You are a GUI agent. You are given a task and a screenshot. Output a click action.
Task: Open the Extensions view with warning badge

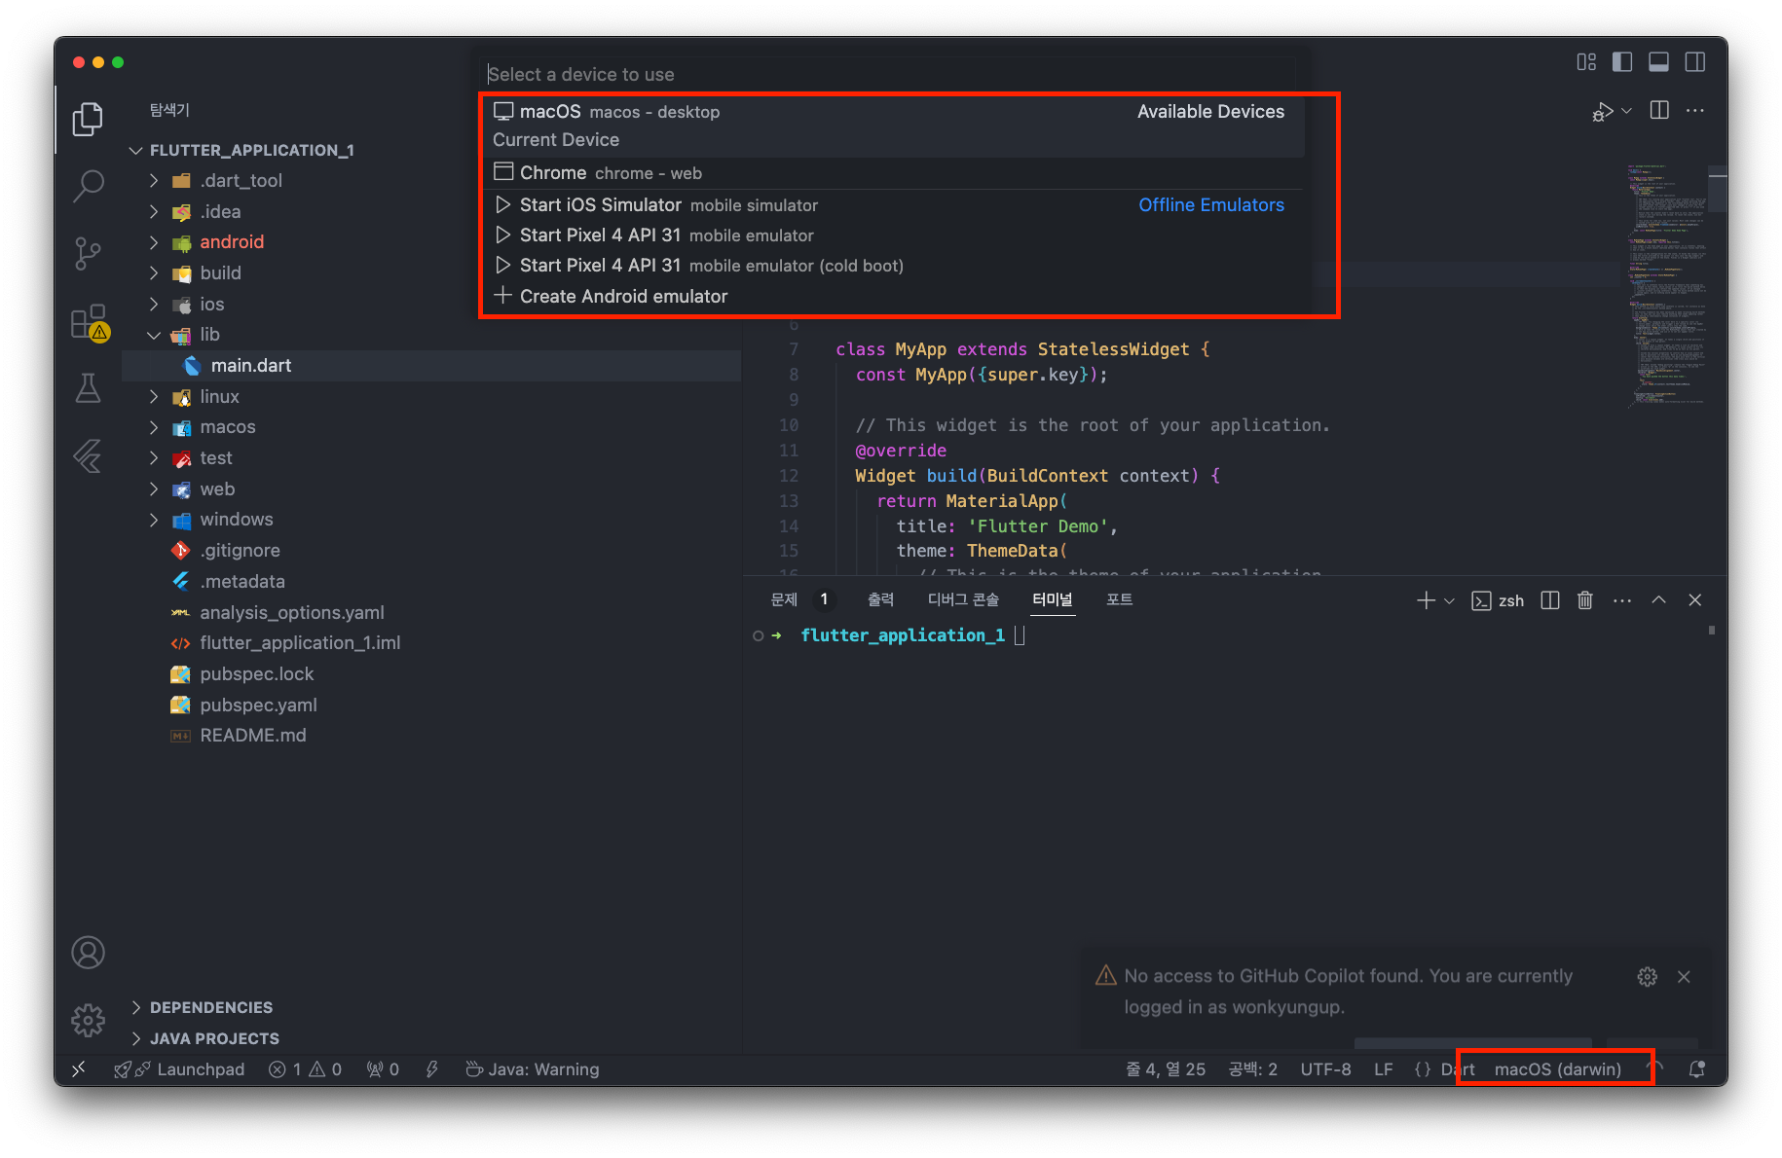point(88,322)
